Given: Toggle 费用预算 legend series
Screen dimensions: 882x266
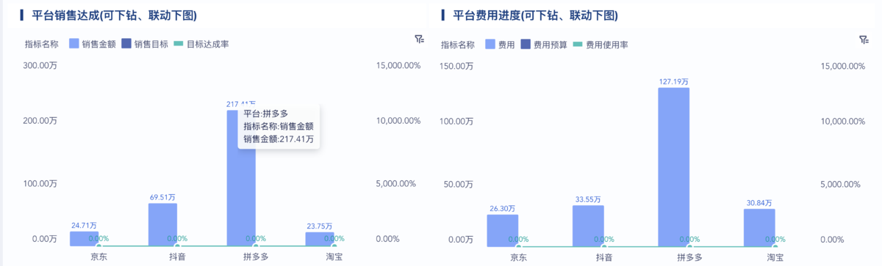Looking at the screenshot, I should pyautogui.click(x=543, y=45).
